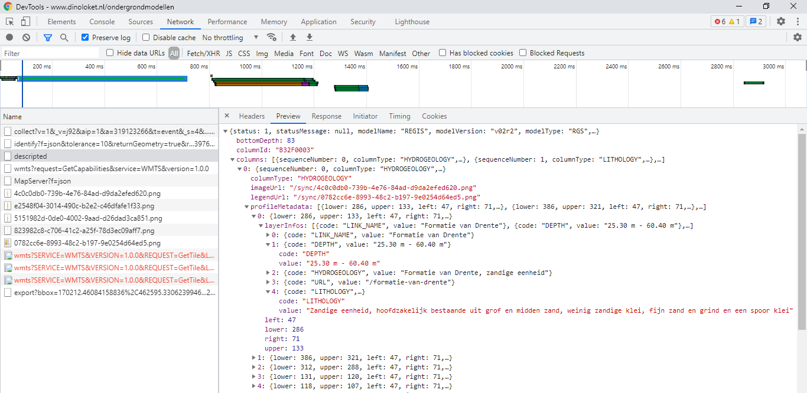This screenshot has height=393, width=807.
Task: Check Blocked Requests filter
Action: tap(523, 53)
